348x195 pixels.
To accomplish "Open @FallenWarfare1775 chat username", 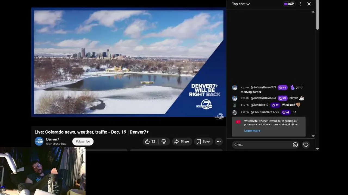I will point(265,112).
